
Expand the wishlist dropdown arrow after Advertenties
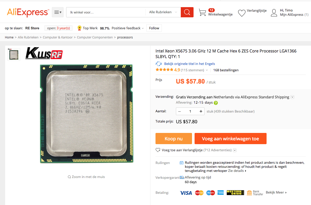pos(235,150)
